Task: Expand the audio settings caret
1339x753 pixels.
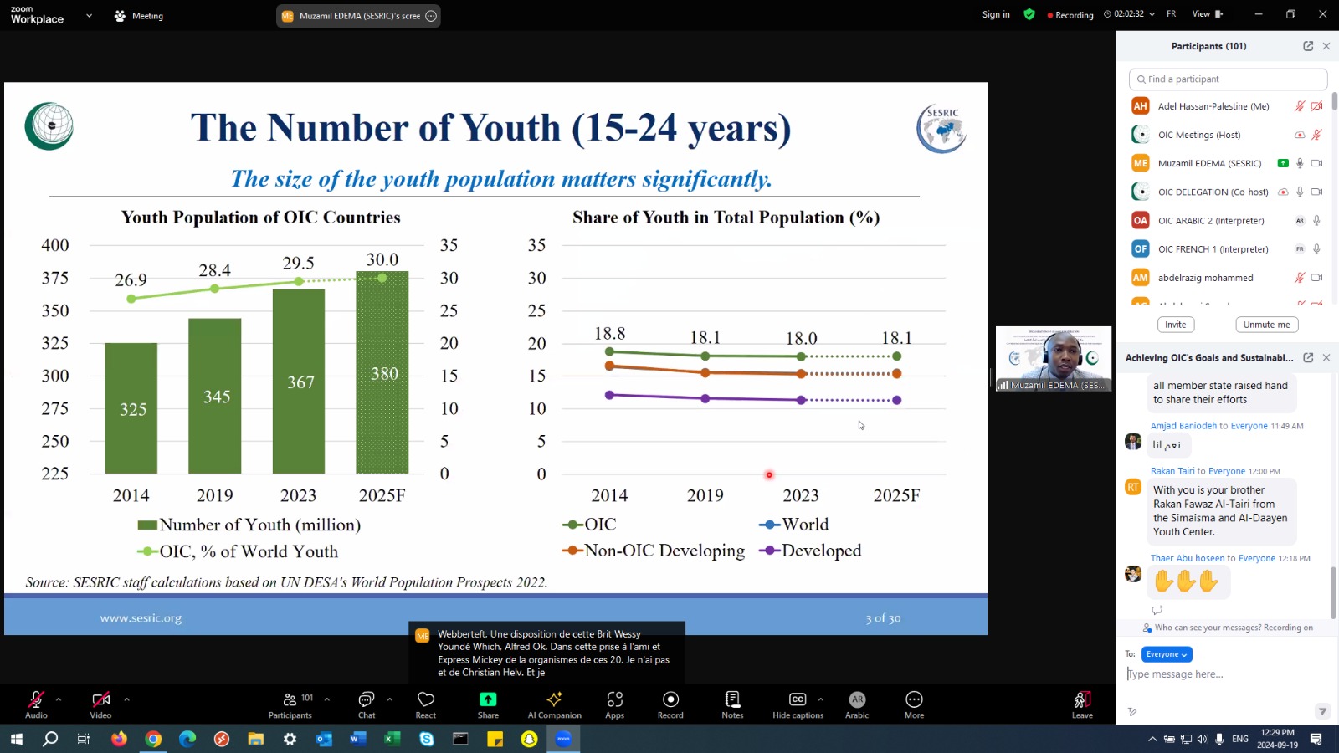Action: click(x=59, y=699)
